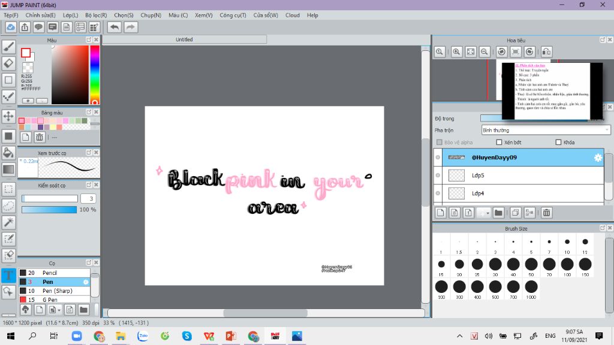Toggle Bảo vệ alpha checkbox

click(440, 143)
